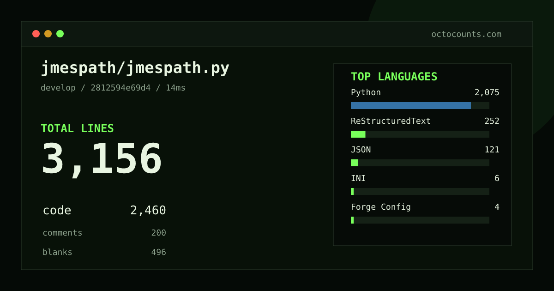Click the code row label
The image size is (554, 291).
coord(57,211)
